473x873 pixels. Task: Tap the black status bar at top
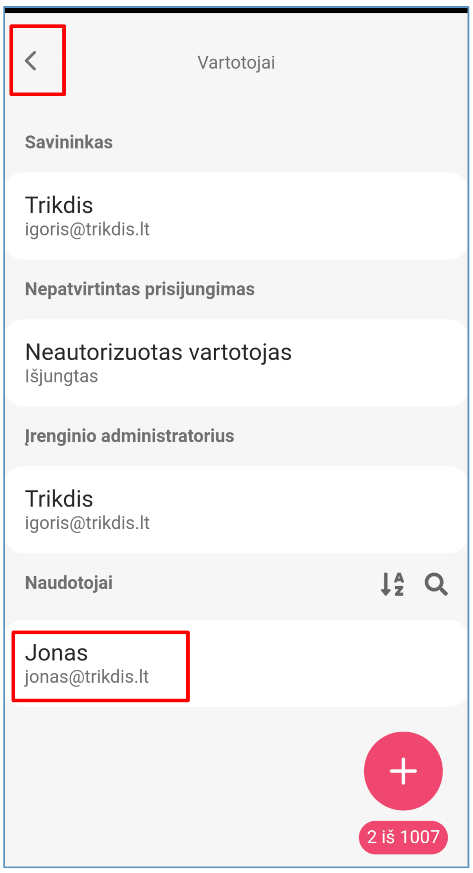[236, 10]
